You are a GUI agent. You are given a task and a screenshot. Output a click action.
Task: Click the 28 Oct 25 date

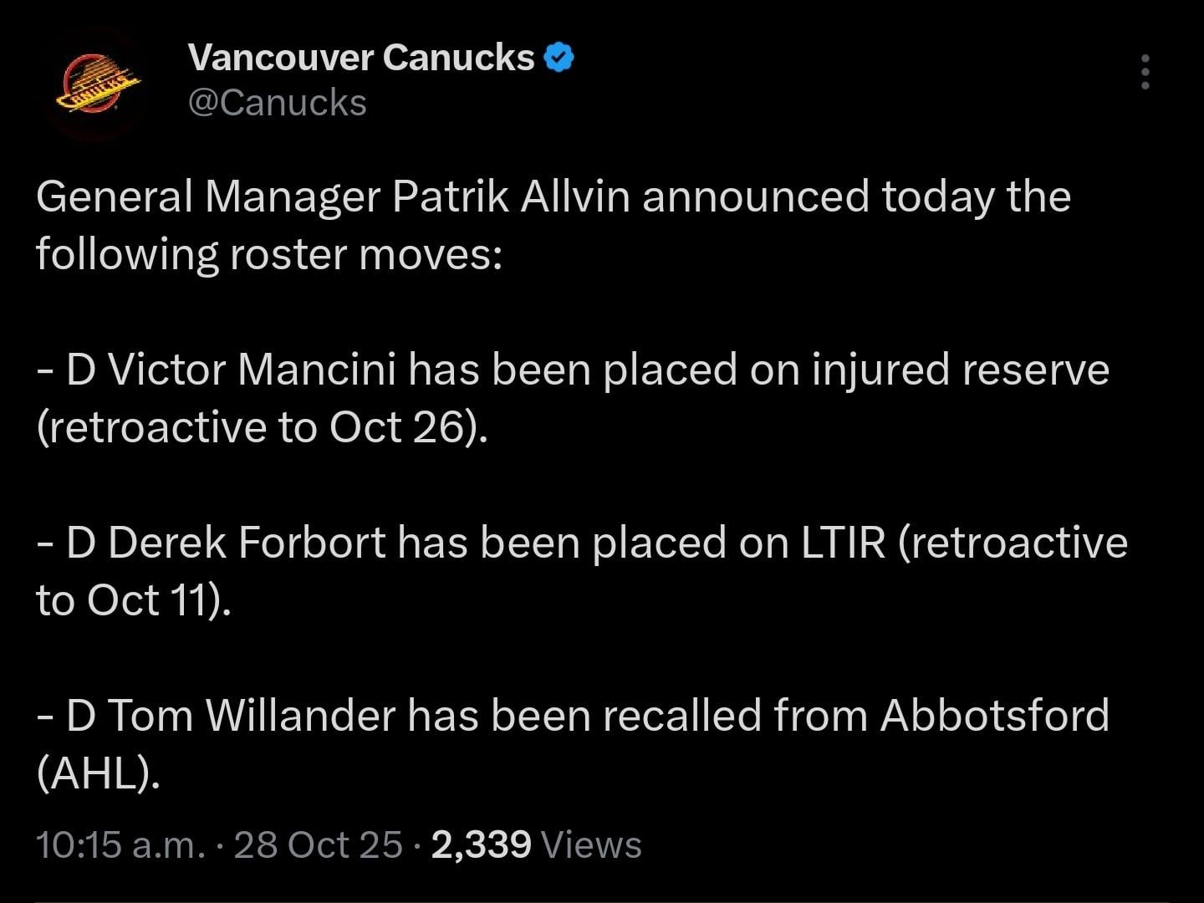tap(319, 845)
